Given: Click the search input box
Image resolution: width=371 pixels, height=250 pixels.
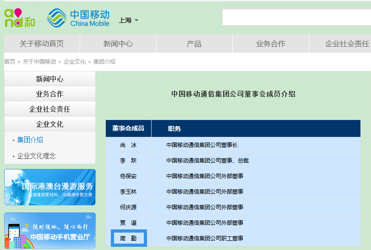Looking at the screenshot, I should click(296, 17).
